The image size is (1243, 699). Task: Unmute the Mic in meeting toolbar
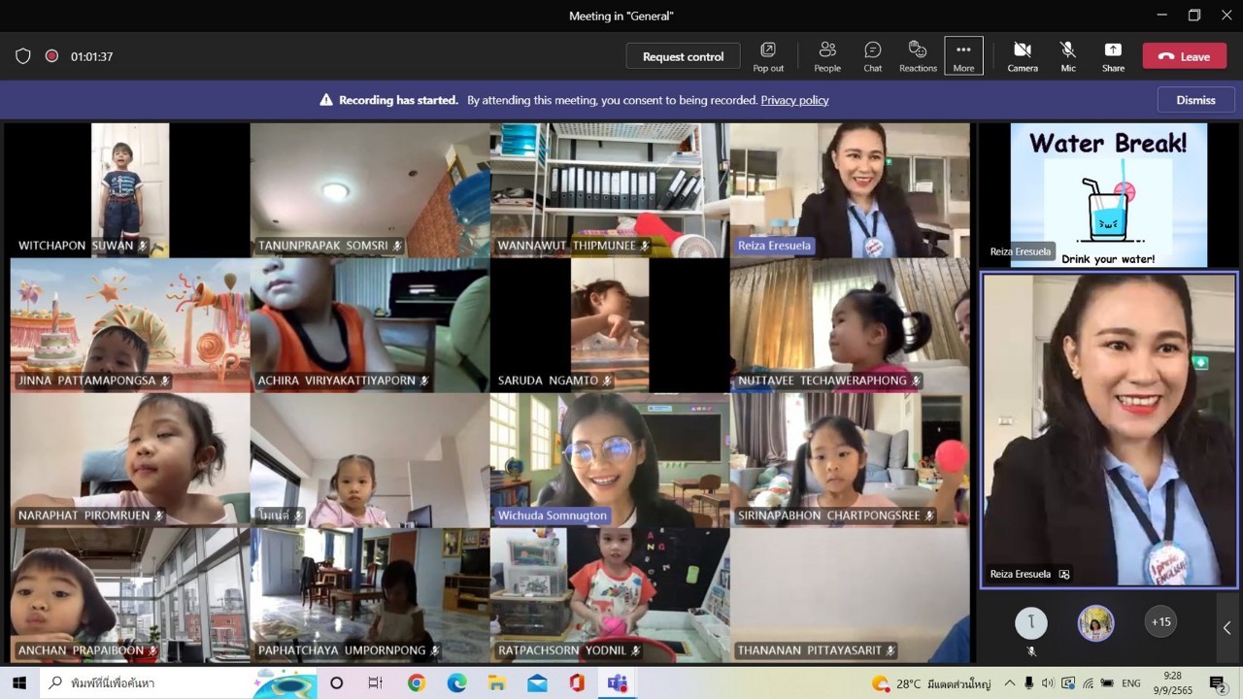tap(1068, 56)
